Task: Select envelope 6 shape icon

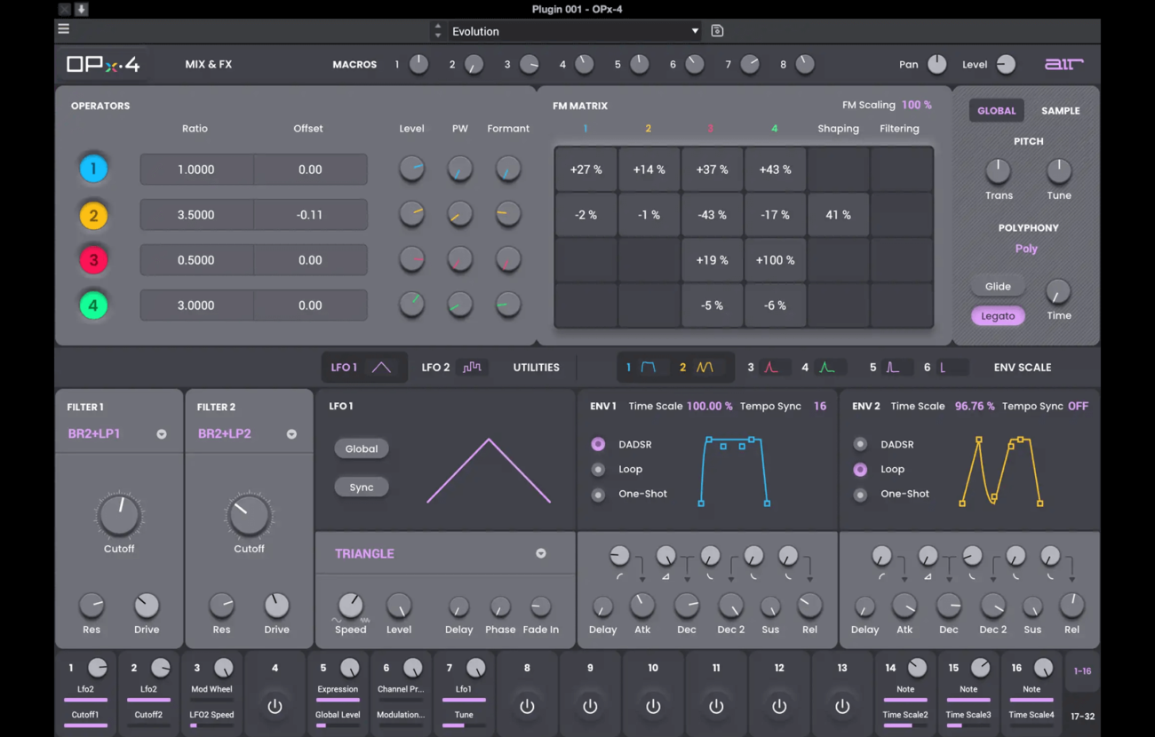Action: point(943,368)
